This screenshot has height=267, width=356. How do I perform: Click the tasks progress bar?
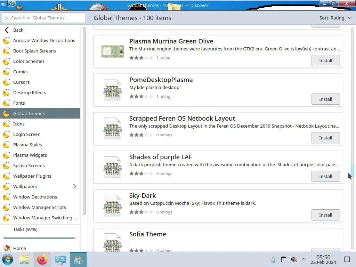[40, 238]
